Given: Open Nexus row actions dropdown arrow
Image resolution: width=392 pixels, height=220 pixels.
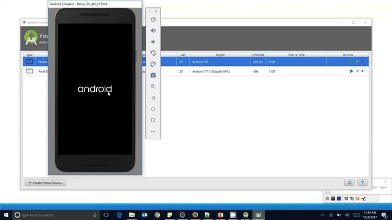Looking at the screenshot, I should 363,62.
